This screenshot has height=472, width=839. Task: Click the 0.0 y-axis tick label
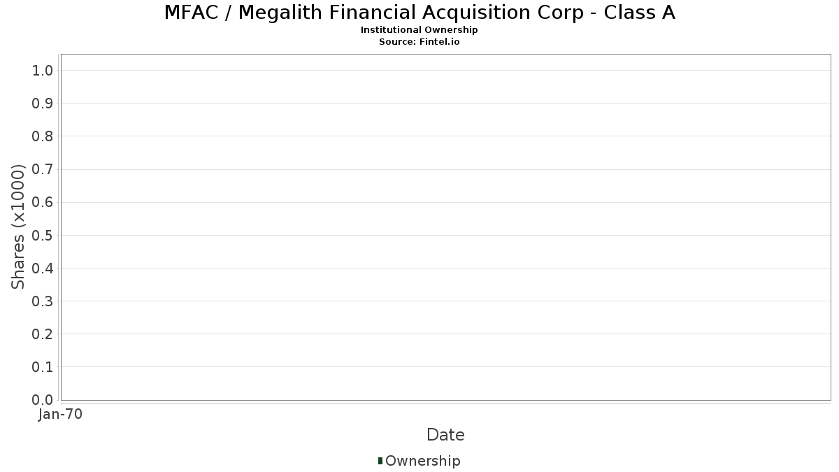(x=43, y=400)
